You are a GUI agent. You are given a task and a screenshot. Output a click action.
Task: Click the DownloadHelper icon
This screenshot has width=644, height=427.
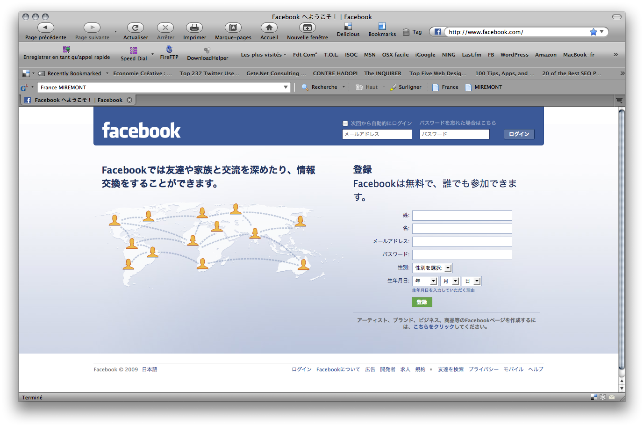point(207,50)
